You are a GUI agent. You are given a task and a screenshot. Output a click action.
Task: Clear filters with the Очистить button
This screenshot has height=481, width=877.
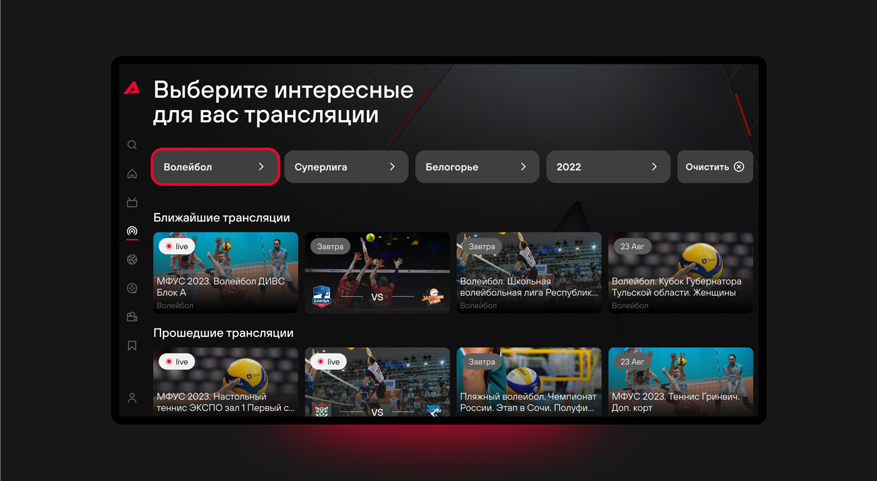[x=715, y=167]
